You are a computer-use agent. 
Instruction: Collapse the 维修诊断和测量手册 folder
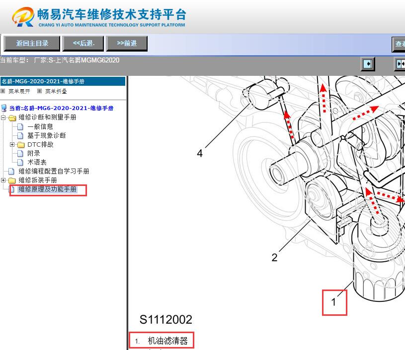point(3,118)
